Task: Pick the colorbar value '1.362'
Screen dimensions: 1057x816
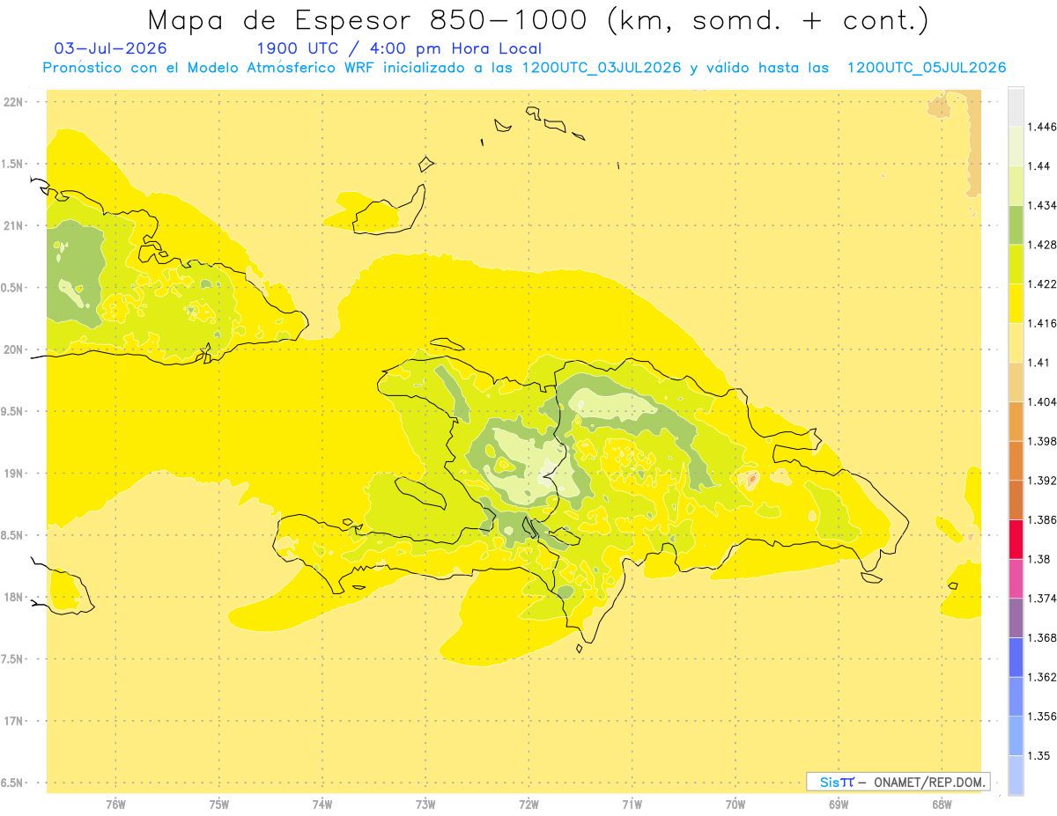Action: click(1043, 677)
